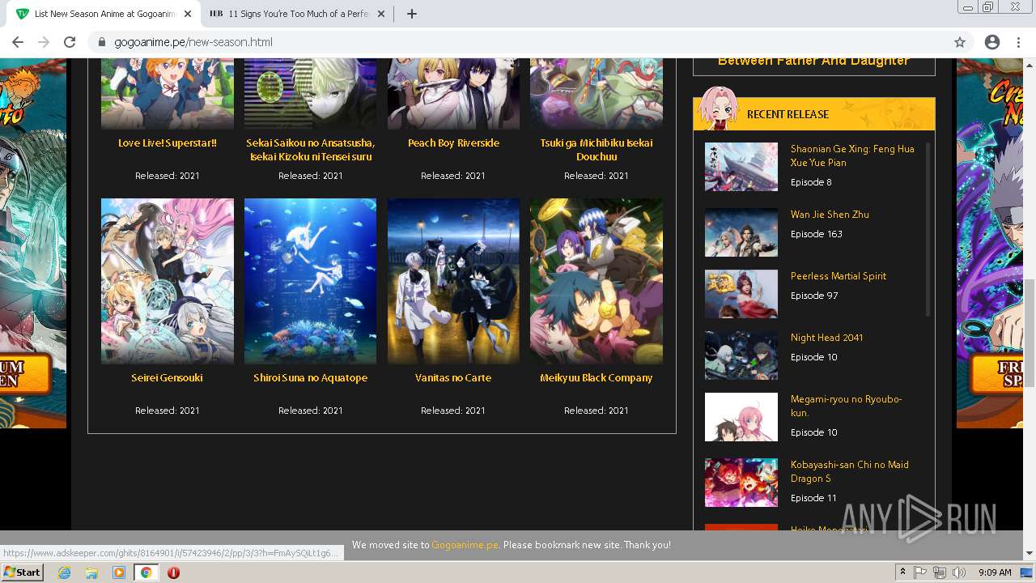The image size is (1036, 583).
Task: Click Night Head 2041 thumbnail
Action: [741, 355]
